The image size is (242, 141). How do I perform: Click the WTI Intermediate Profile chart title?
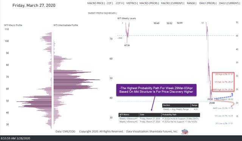pyautogui.click(x=66, y=25)
